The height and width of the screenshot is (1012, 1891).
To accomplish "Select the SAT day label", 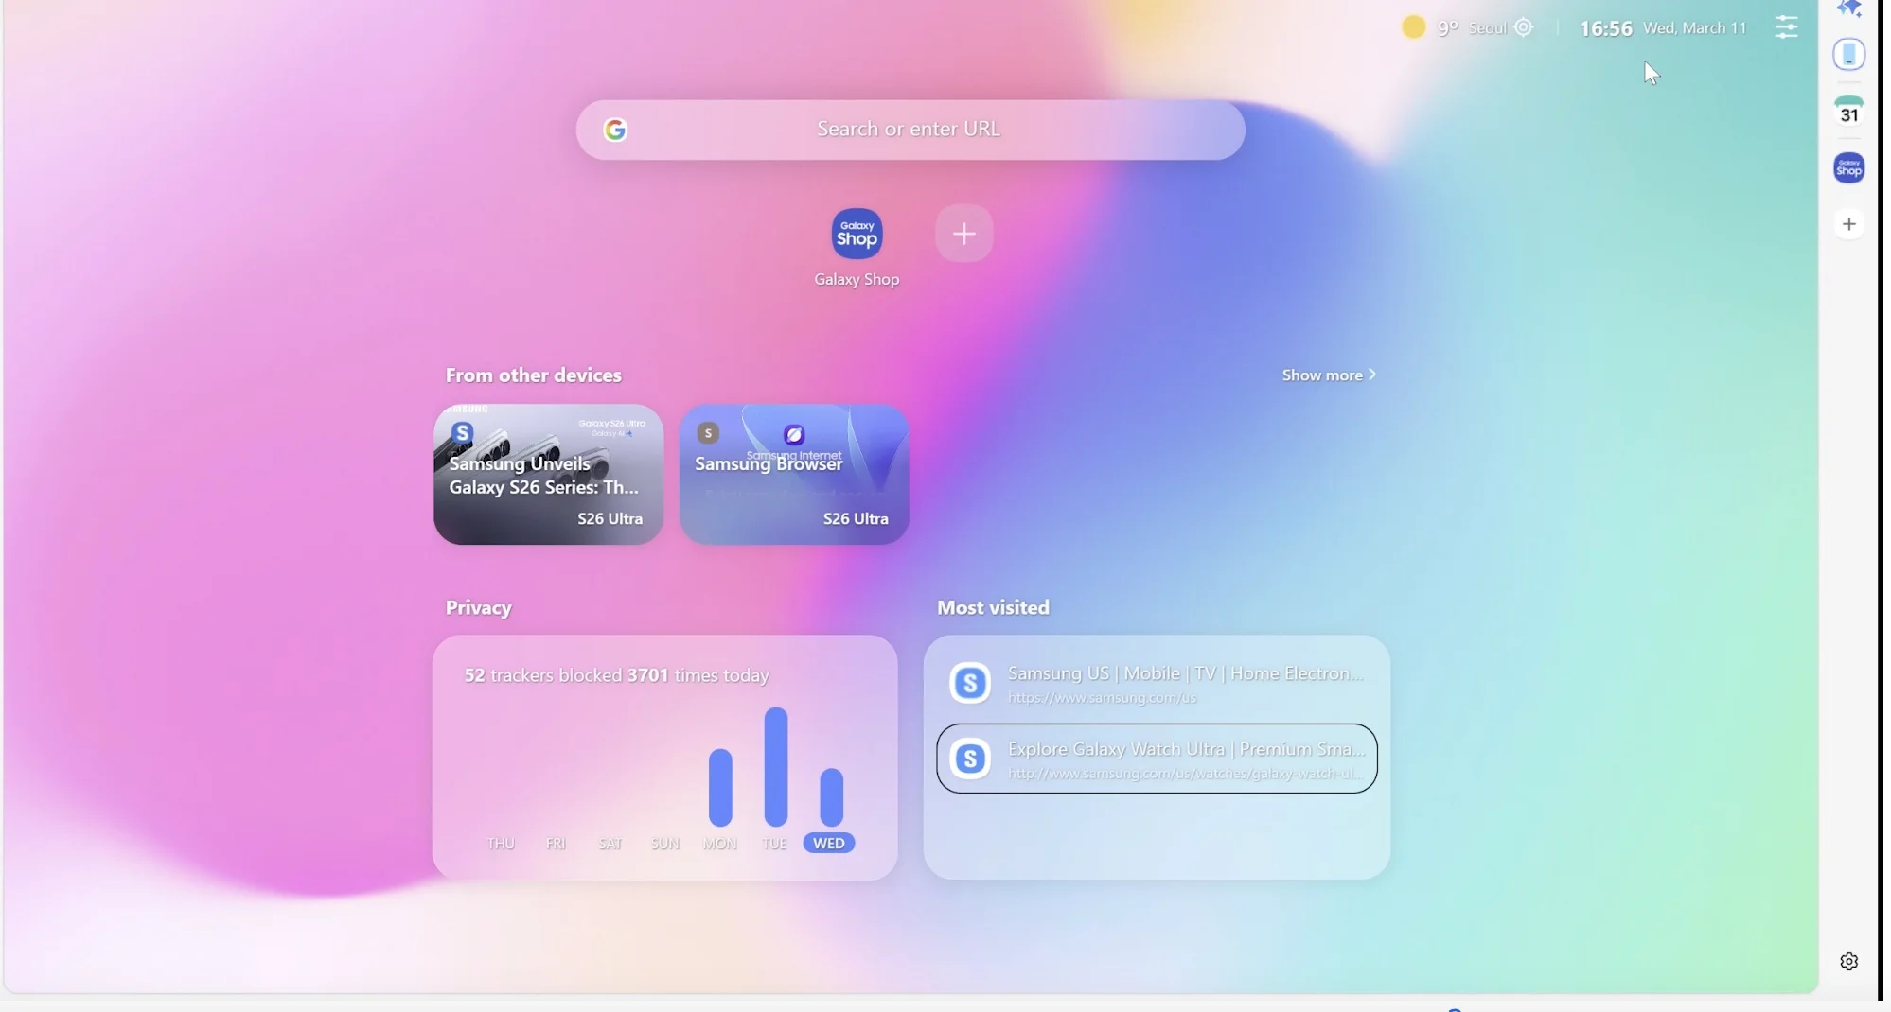I will 610,843.
